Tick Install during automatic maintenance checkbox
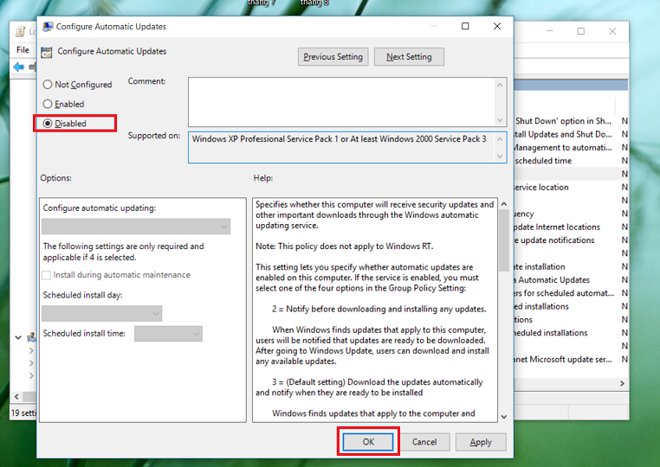The width and height of the screenshot is (660, 467). point(46,275)
